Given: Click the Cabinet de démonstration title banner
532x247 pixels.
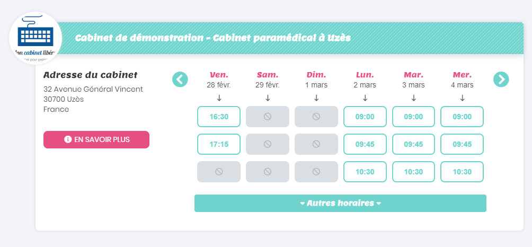Looking at the screenshot, I should (x=289, y=38).
